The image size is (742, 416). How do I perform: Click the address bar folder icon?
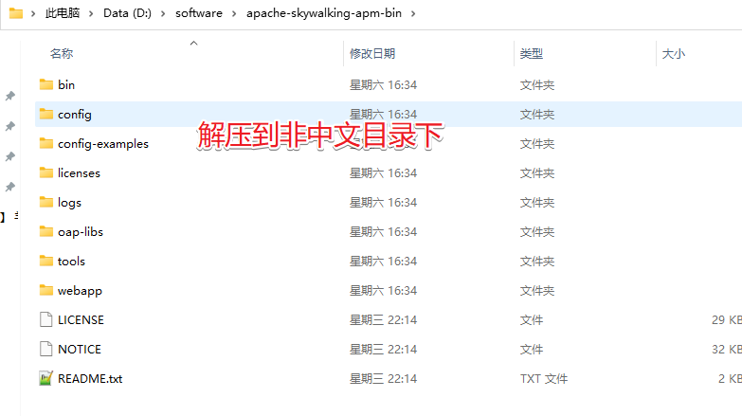tap(16, 13)
